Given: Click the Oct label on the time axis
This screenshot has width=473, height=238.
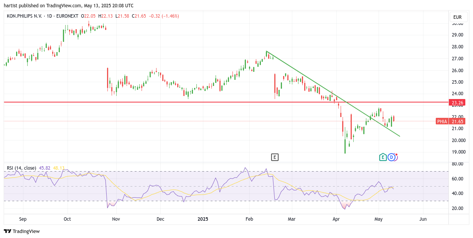Looking at the screenshot, I should click(68, 219).
